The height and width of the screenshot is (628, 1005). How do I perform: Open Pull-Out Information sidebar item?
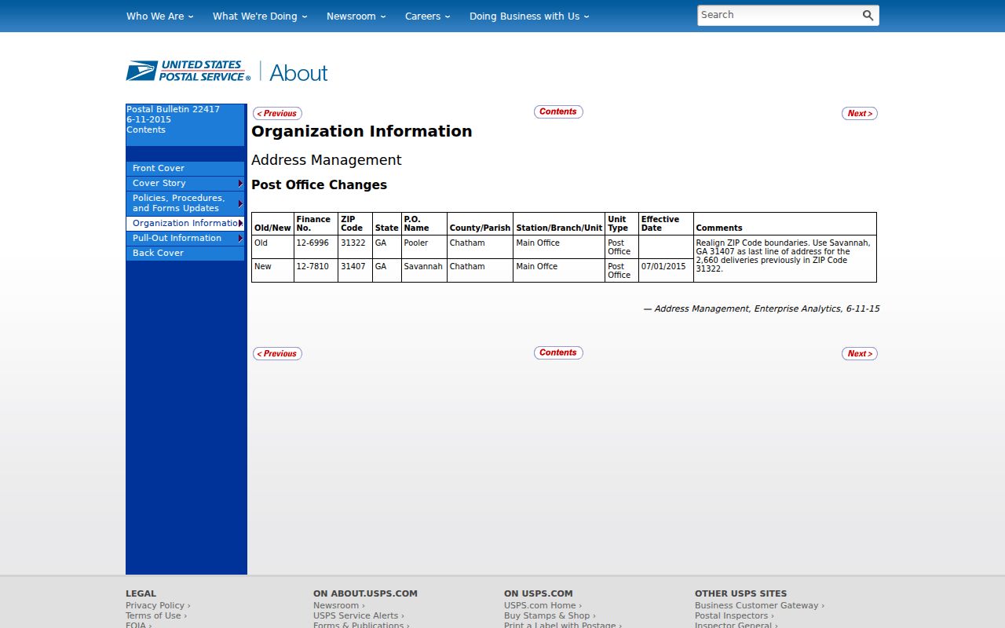tap(185, 239)
